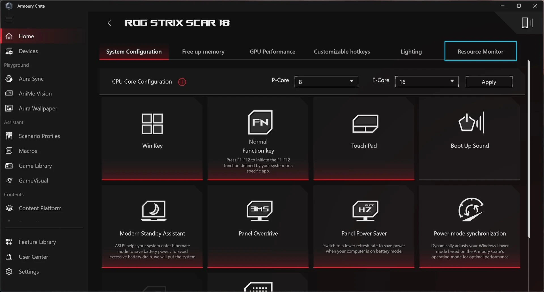Open Aura Sync label in sidebar
This screenshot has height=292, width=544.
click(31, 79)
